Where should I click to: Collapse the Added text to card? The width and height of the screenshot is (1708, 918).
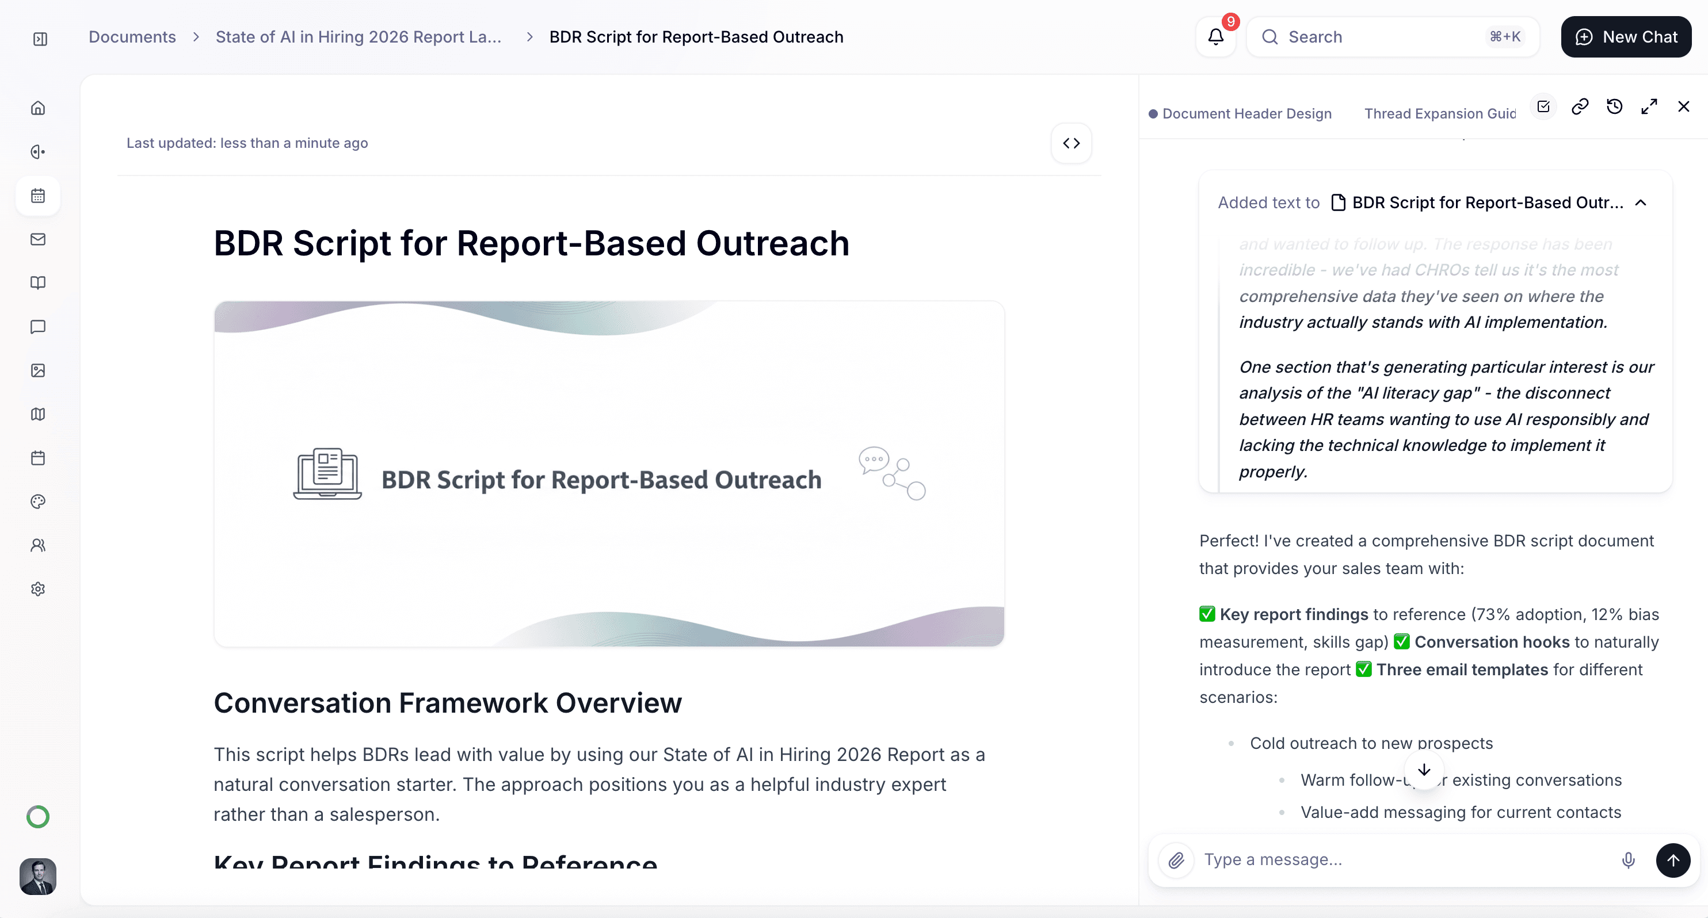point(1641,203)
